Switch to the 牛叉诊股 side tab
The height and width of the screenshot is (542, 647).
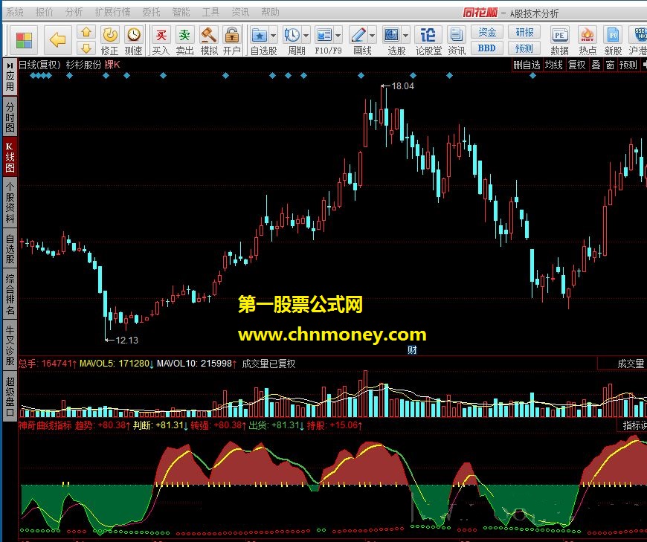point(10,345)
